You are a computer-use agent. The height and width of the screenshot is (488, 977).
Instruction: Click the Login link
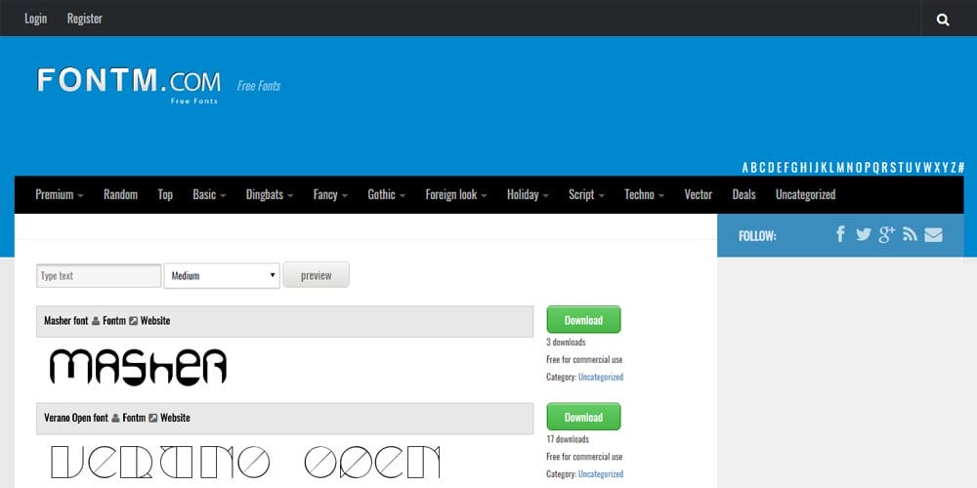click(x=35, y=19)
